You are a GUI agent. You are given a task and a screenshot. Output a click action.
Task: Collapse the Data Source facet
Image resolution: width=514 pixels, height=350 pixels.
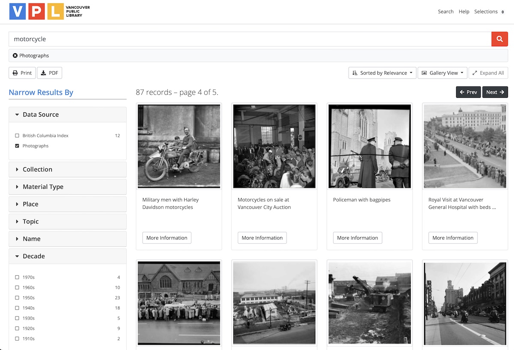tap(68, 115)
